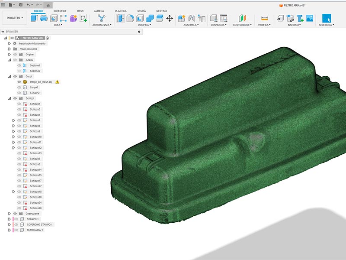
Task: Click the Save icon in title bar
Action: pyautogui.click(x=21, y=4)
